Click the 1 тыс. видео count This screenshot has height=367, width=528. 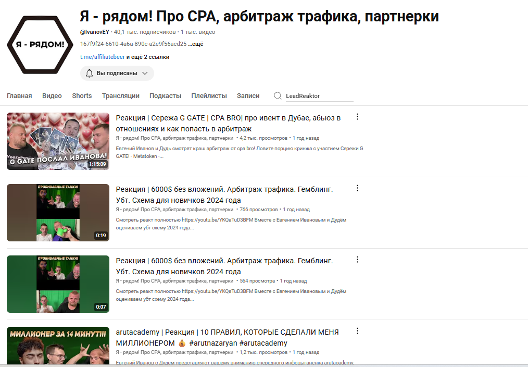198,32
